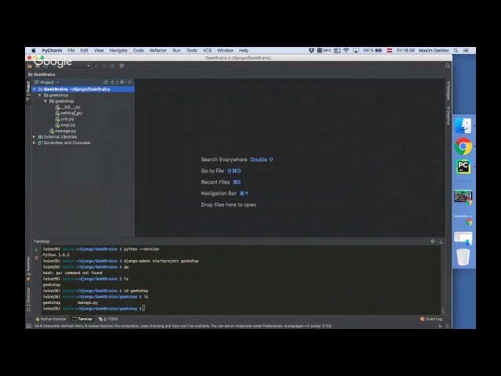Expand External Libraries node

pyautogui.click(x=34, y=137)
